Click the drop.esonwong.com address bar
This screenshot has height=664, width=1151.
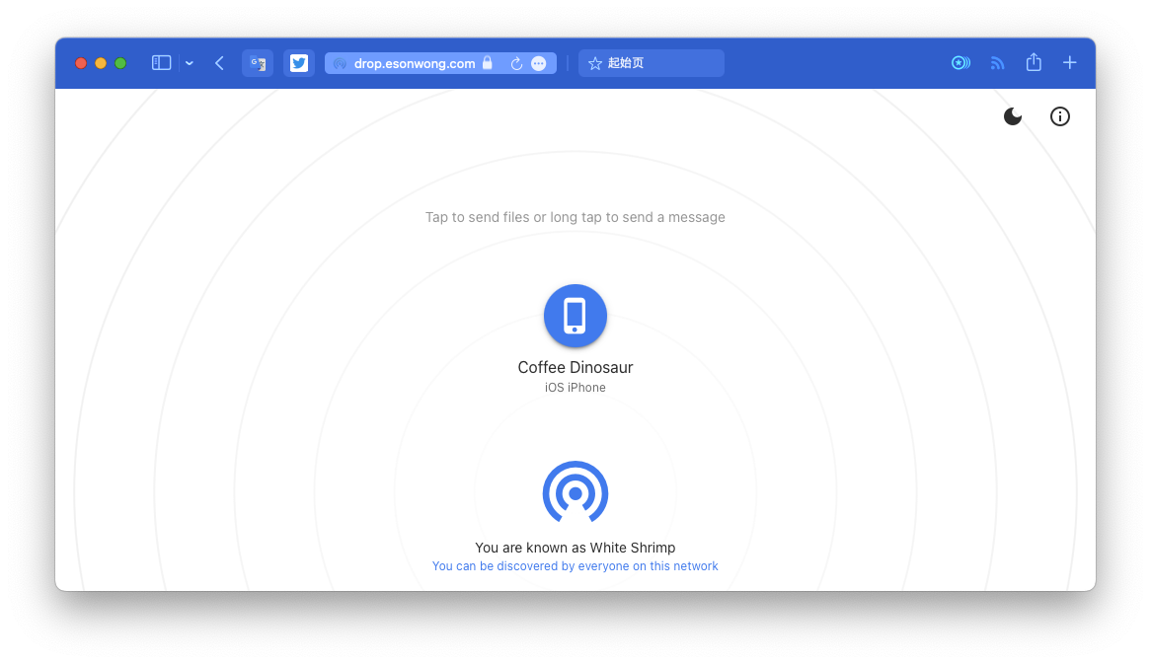point(415,63)
